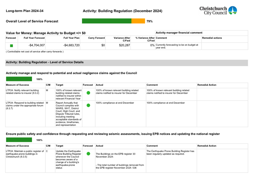Select the 79% overall forecast label

[150, 21]
